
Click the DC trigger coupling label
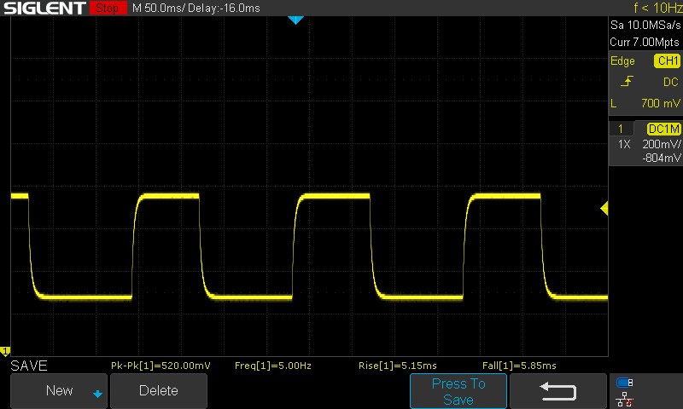[671, 82]
